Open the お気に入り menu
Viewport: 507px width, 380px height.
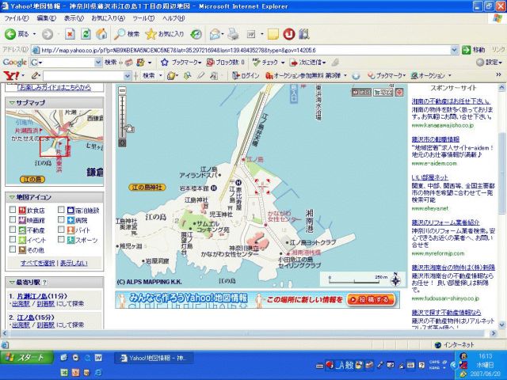pyautogui.click(x=107, y=17)
